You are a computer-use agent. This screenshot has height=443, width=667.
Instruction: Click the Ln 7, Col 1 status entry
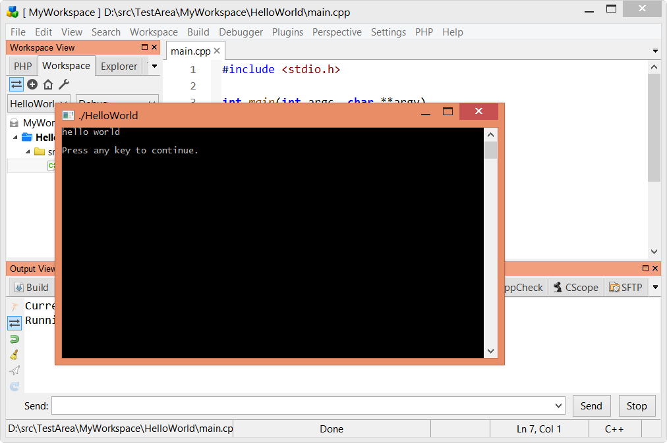[x=539, y=429]
